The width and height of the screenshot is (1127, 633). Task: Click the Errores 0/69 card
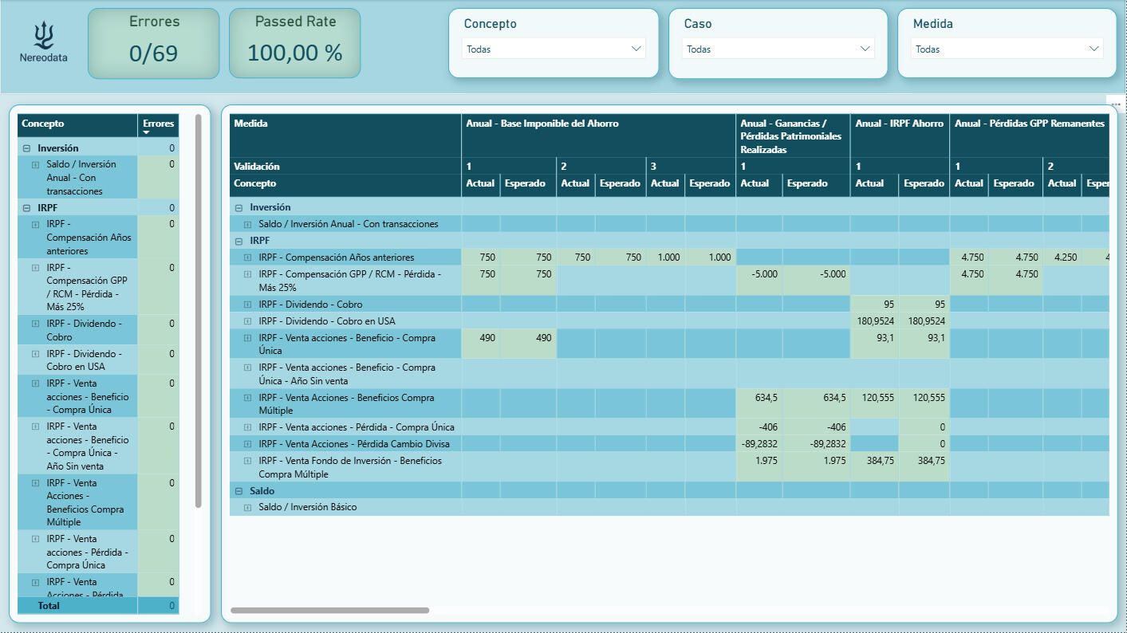coord(153,44)
